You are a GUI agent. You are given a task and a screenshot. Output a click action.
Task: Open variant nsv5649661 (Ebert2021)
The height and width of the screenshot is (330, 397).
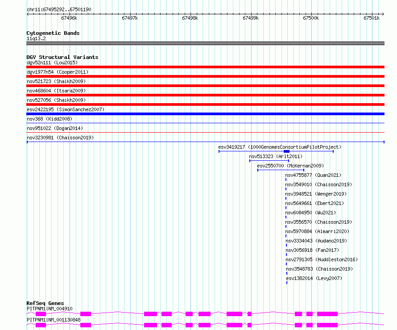pos(314,203)
